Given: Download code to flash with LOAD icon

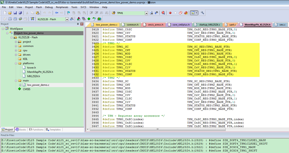Looking at the screenshot, I should click(x=32, y=19).
